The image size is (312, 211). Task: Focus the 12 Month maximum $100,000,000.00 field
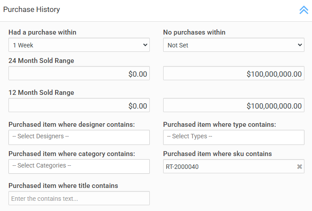tap(233, 105)
